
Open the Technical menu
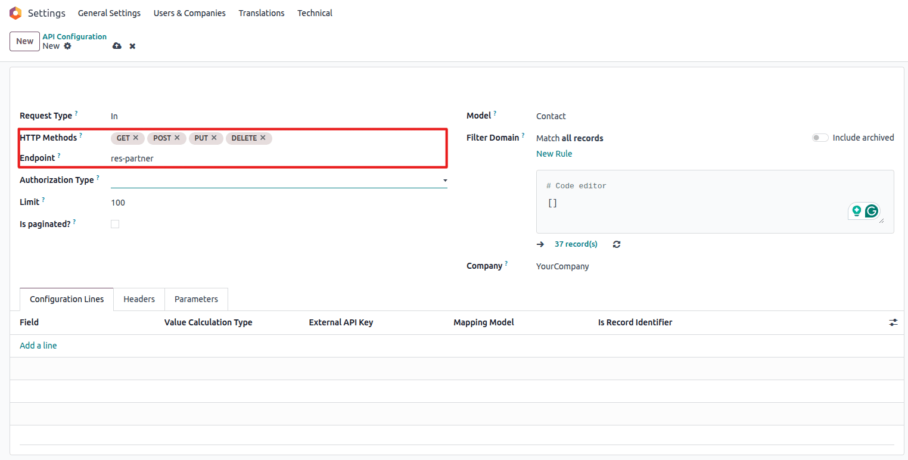(315, 13)
